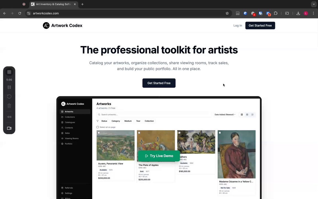Screen dimensions: 318x199
Task: Click the Not for Sale status badge
Action: pos(225,188)
